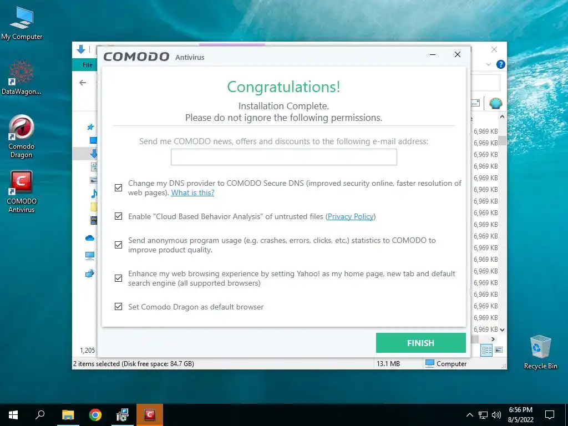
Task: Show hidden tray icons chevron
Action: [469, 415]
